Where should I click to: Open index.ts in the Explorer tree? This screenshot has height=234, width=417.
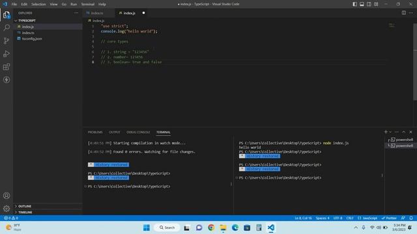[x=28, y=32]
